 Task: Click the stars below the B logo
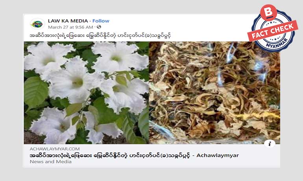tap(273, 23)
